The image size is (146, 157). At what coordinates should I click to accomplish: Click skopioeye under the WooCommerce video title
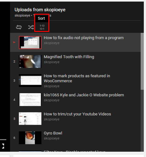pyautogui.click(x=51, y=86)
